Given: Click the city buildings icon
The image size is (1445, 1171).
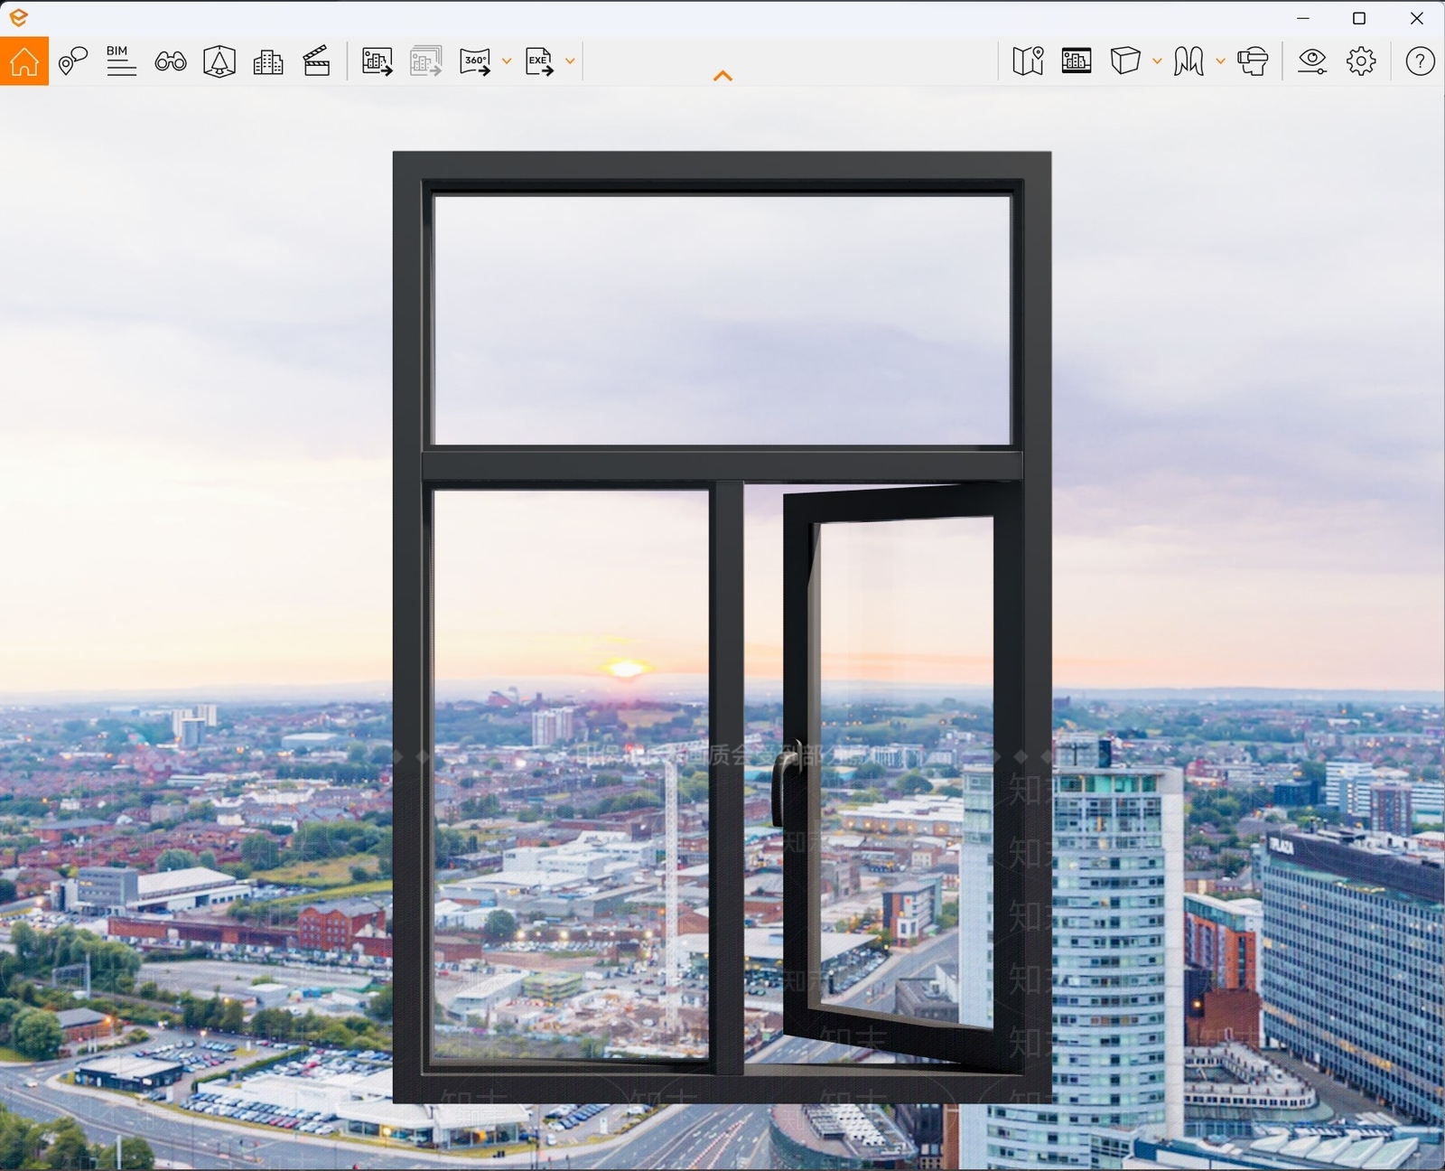Looking at the screenshot, I should pos(268,61).
